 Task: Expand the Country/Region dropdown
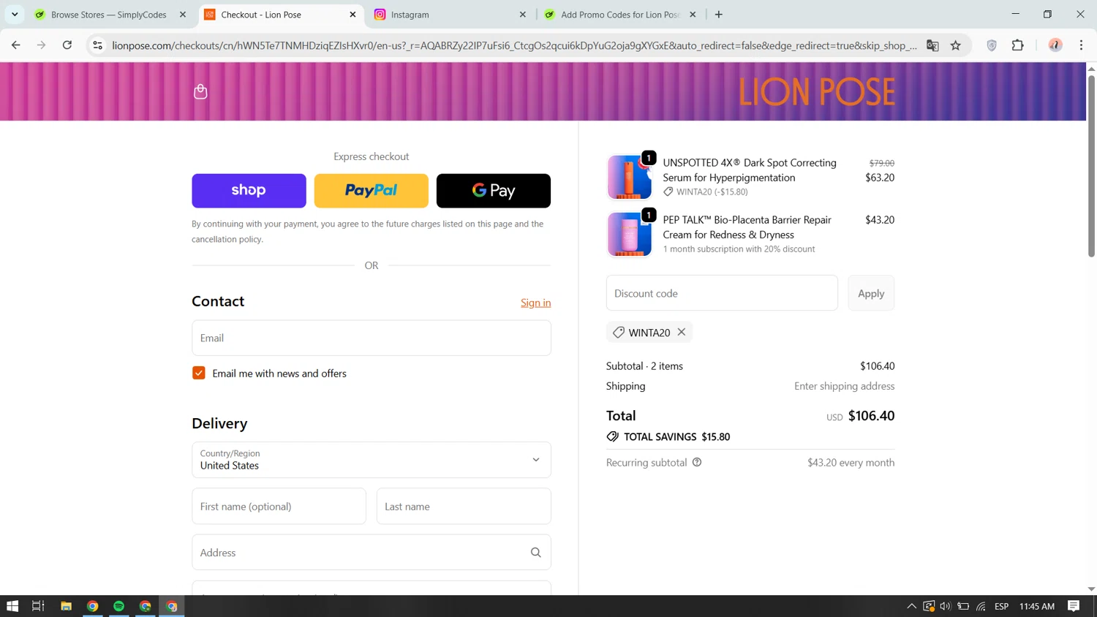[372, 460]
